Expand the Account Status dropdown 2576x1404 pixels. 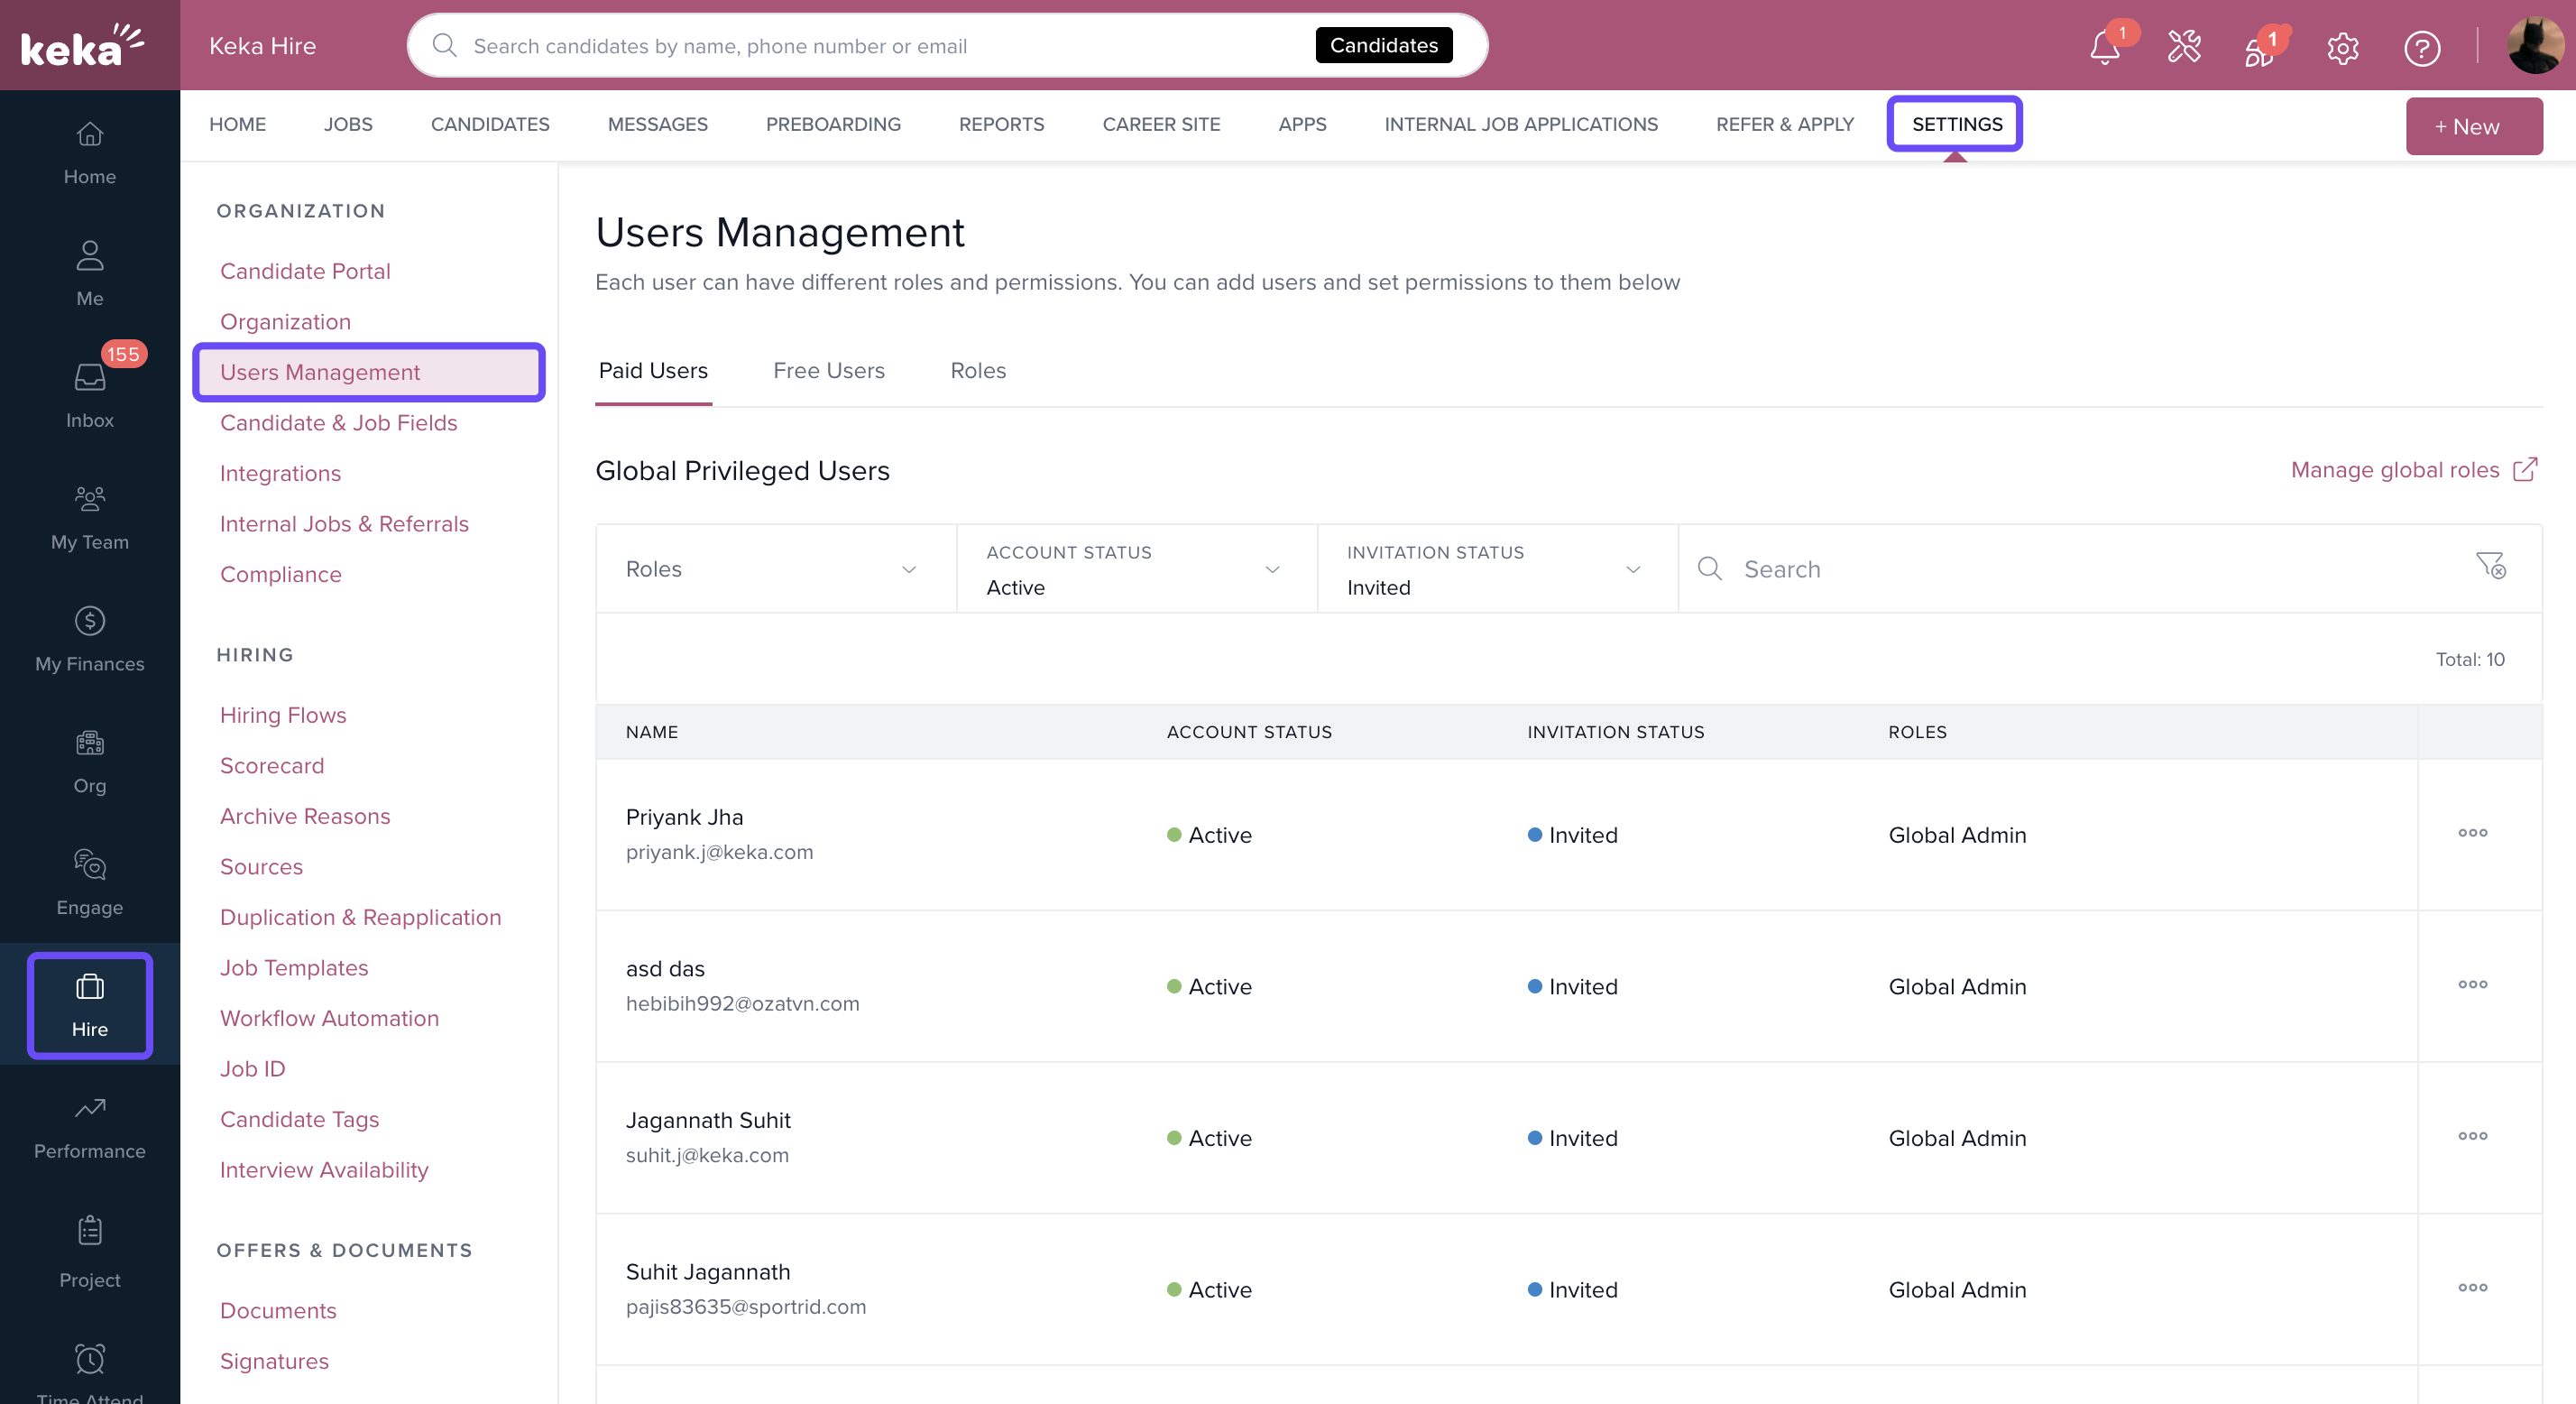[x=1136, y=568]
